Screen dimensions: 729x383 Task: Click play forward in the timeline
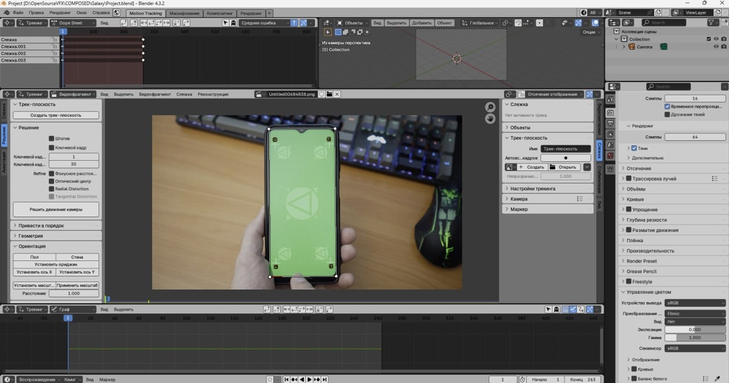309,379
